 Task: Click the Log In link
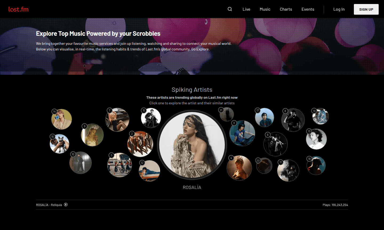[x=339, y=9]
